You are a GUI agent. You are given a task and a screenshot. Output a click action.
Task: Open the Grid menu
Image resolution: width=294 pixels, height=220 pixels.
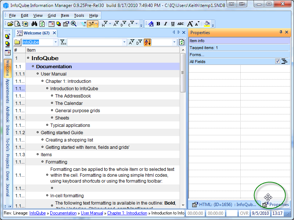[52, 15]
